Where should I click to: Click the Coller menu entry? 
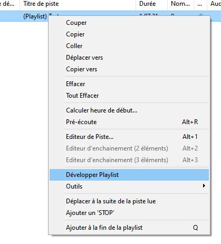coord(129,46)
